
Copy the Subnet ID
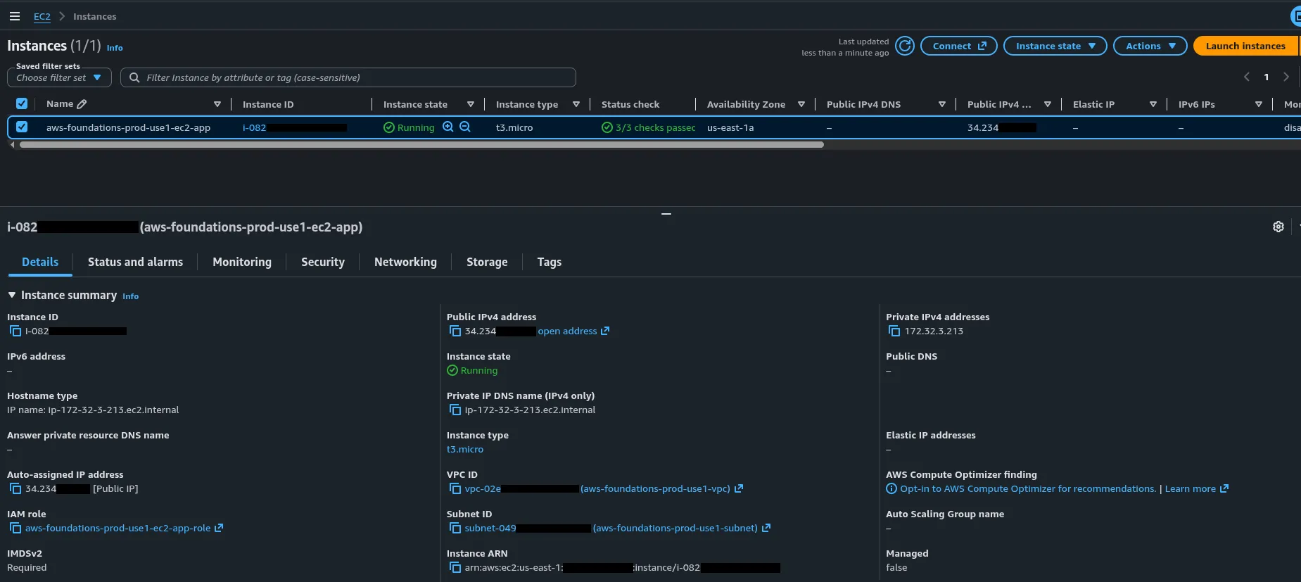pos(455,528)
